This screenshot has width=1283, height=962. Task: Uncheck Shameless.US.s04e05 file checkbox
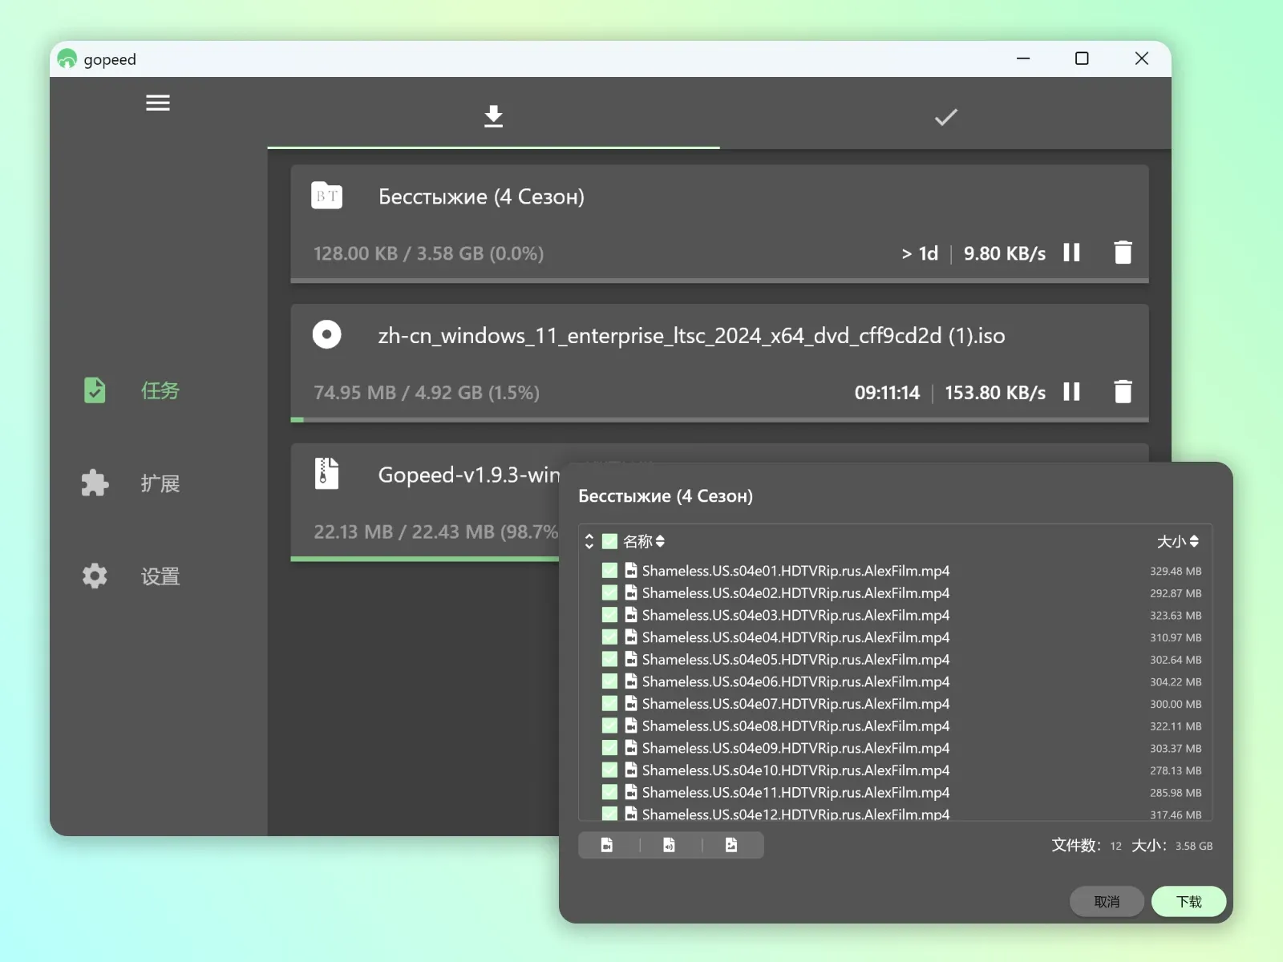609,659
